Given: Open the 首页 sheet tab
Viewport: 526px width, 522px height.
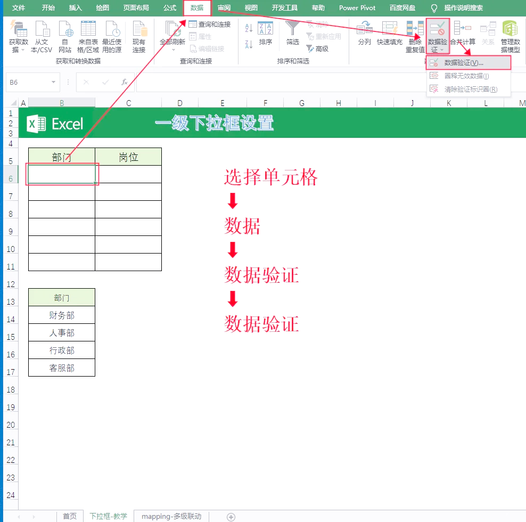Looking at the screenshot, I should (x=70, y=516).
